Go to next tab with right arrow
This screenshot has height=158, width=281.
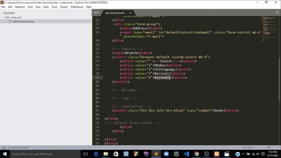pos(97,13)
